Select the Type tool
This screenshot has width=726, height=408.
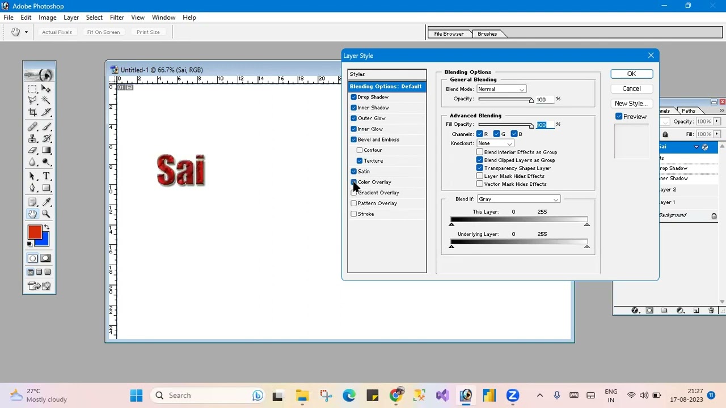click(x=46, y=176)
